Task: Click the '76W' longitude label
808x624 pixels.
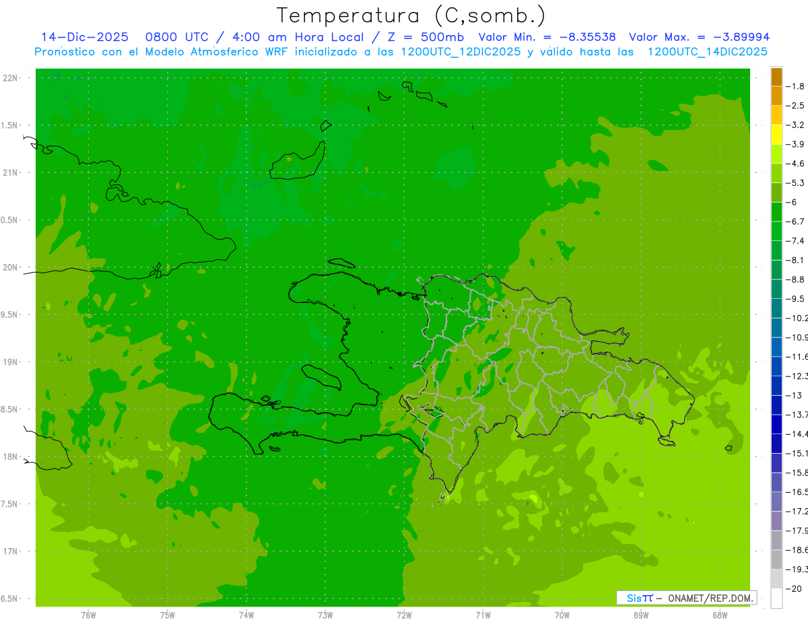Action: [88, 615]
